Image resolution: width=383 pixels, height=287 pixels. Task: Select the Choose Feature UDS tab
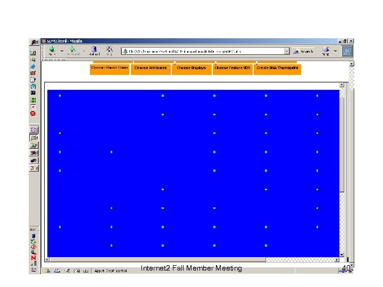(x=232, y=69)
